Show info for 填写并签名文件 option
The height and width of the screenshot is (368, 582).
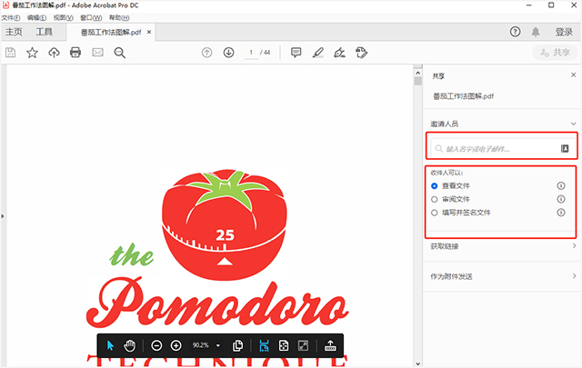click(561, 213)
